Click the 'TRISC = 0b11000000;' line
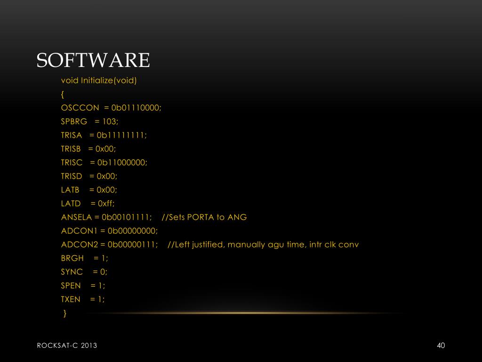482x362 pixels. point(104,163)
